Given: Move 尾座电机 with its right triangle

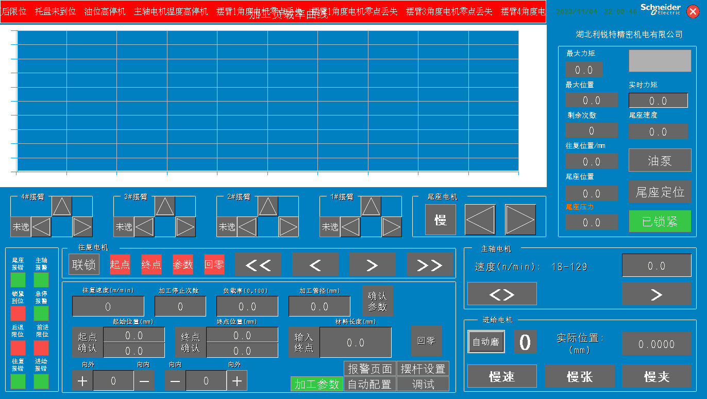Looking at the screenshot, I should pyautogui.click(x=520, y=220).
